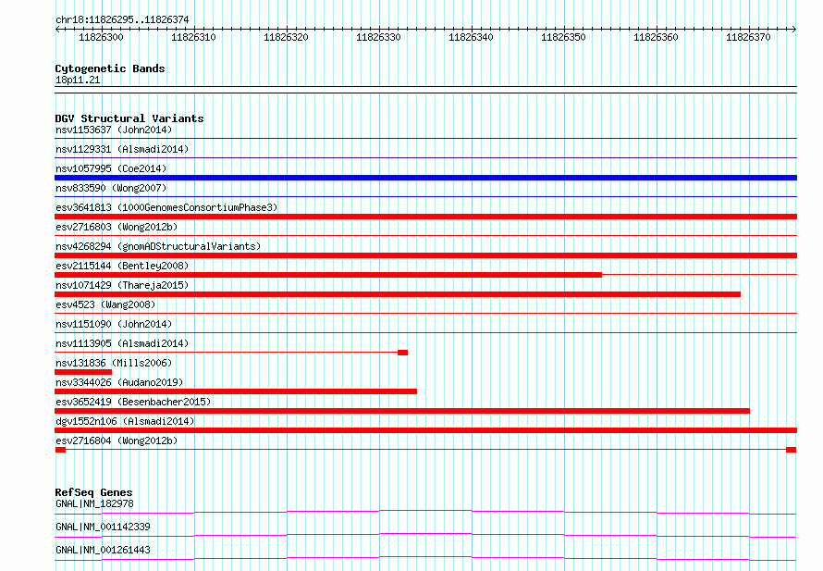Open GNAL|NM_182978 gene entry
The width and height of the screenshot is (823, 571).
[x=94, y=503]
